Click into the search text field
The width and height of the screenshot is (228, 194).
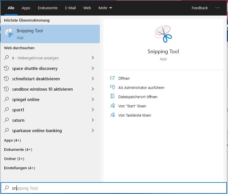(x=114, y=188)
